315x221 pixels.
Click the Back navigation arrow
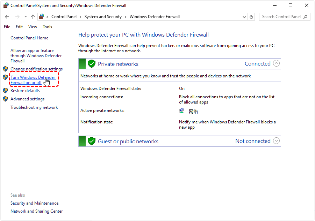point(7,17)
